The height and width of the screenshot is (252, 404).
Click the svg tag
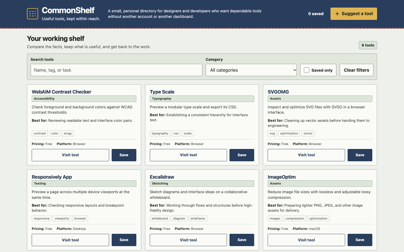[x=272, y=134]
